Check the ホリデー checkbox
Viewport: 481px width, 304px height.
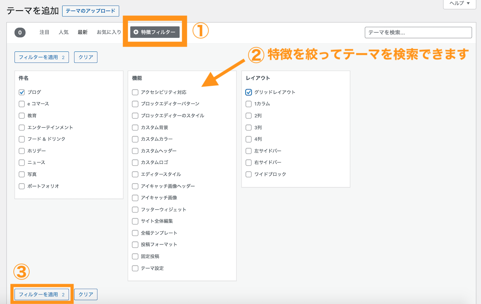22,151
